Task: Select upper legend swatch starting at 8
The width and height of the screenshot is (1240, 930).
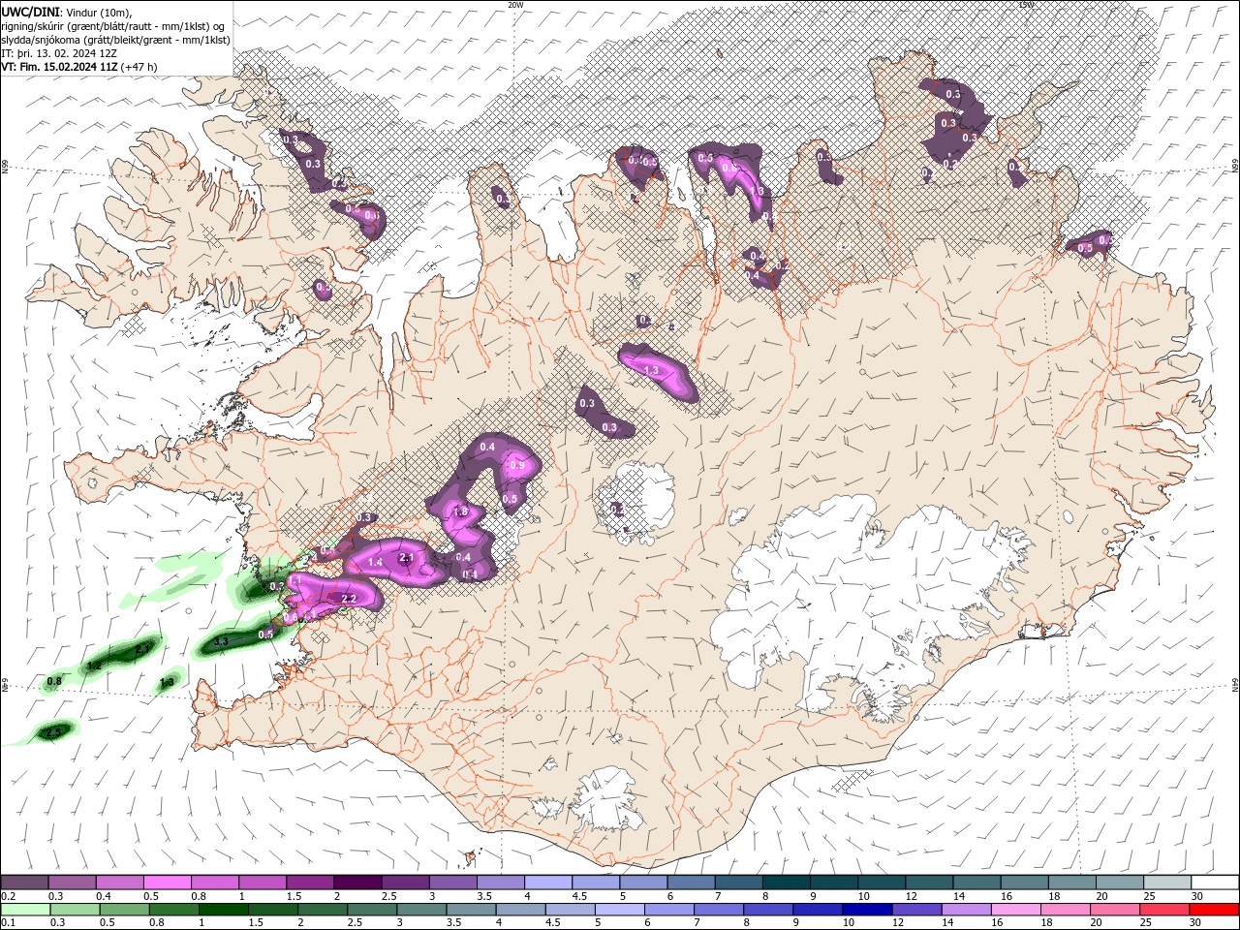Action: point(787,883)
